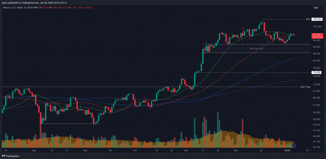Click the purple event marker icon near 2025
The image size is (326, 159).
(x=294, y=146)
